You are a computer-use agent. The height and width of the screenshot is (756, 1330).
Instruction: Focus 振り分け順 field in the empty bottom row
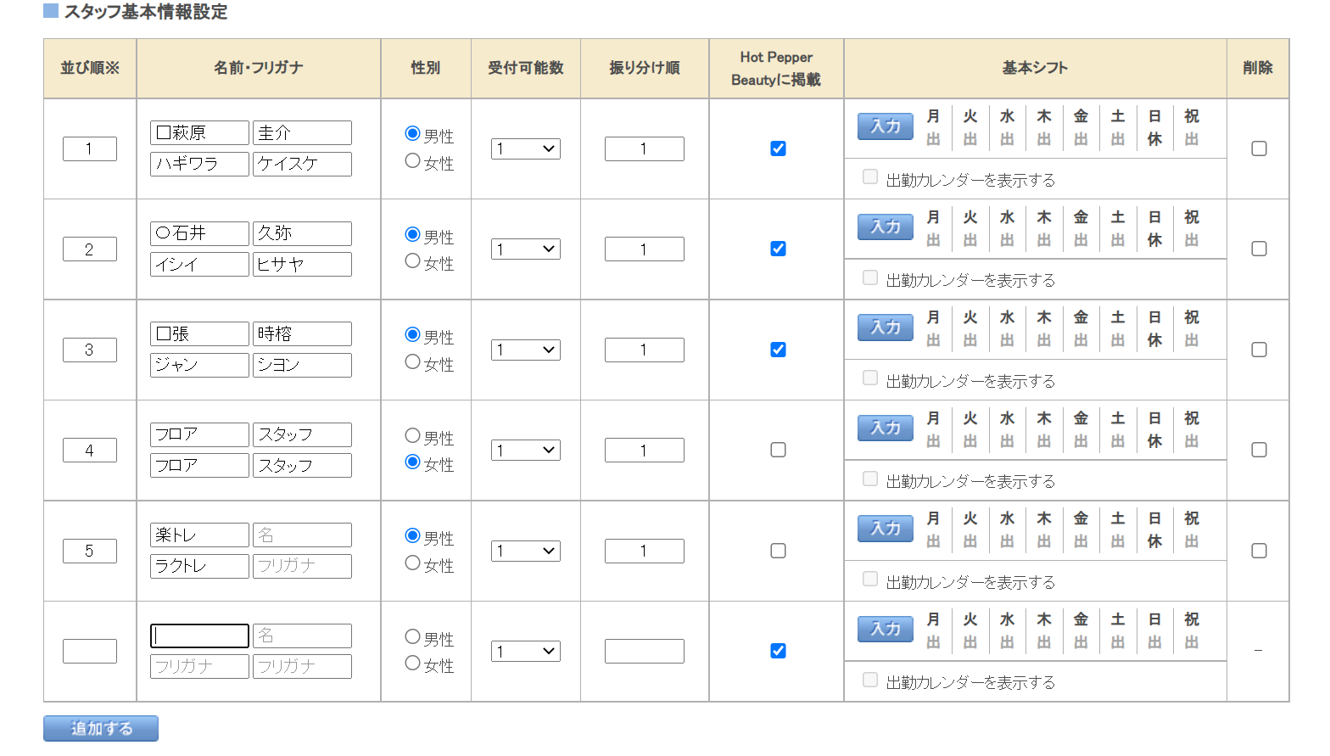(x=644, y=651)
